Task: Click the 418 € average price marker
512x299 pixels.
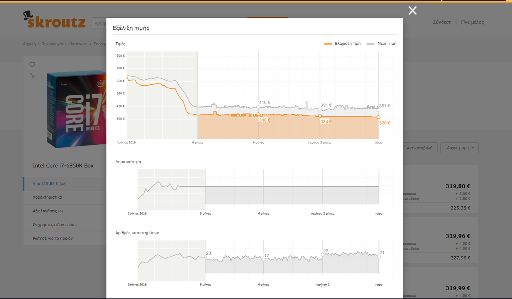Action: pos(258,107)
